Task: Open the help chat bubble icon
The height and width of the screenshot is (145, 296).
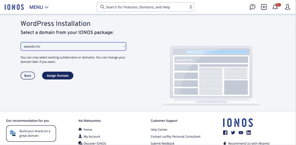Action: (x=252, y=7)
